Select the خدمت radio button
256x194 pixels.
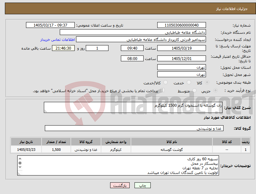[x=189, y=82]
